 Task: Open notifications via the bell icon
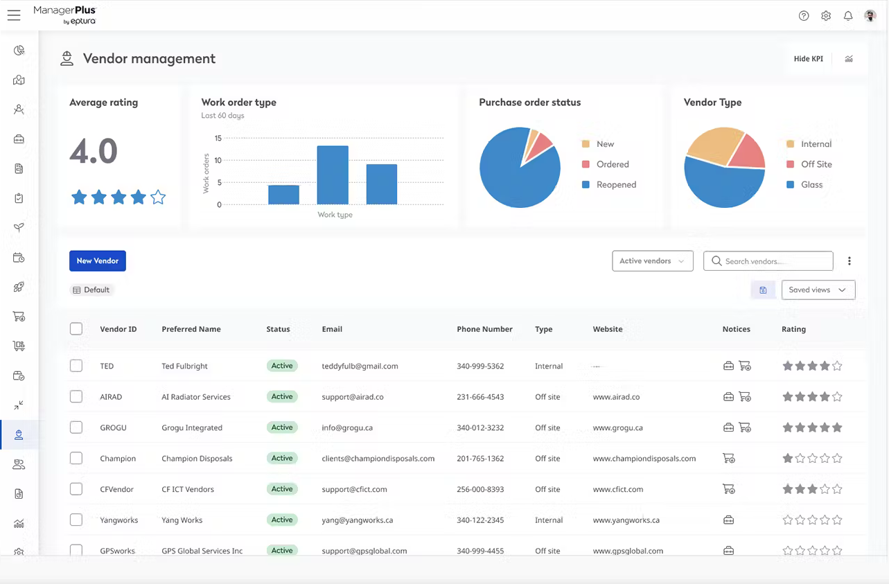click(848, 15)
